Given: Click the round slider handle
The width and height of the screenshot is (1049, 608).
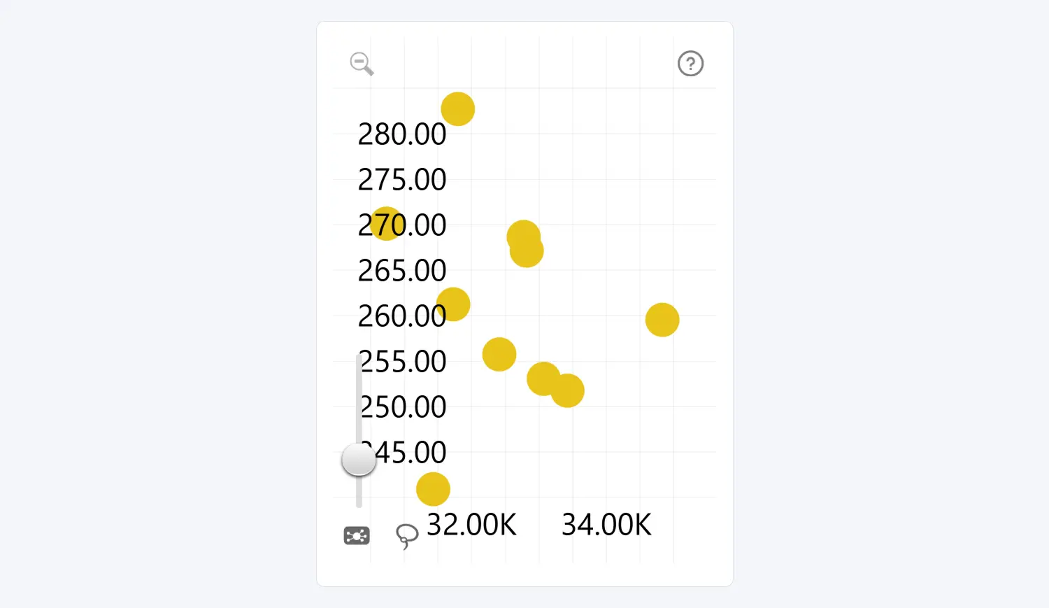Looking at the screenshot, I should [x=358, y=460].
